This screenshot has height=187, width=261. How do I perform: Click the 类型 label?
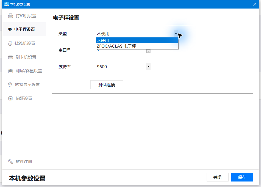(63, 34)
